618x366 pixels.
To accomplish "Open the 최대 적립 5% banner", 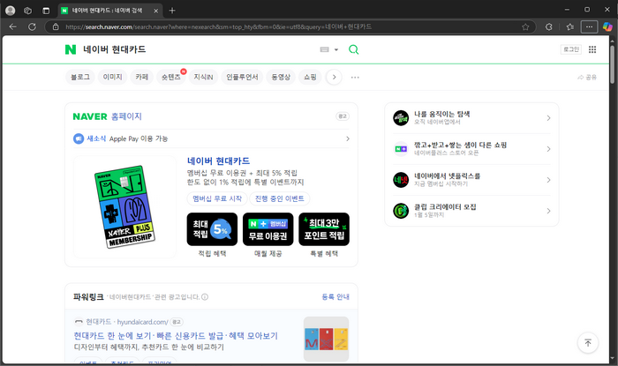I will pyautogui.click(x=212, y=229).
